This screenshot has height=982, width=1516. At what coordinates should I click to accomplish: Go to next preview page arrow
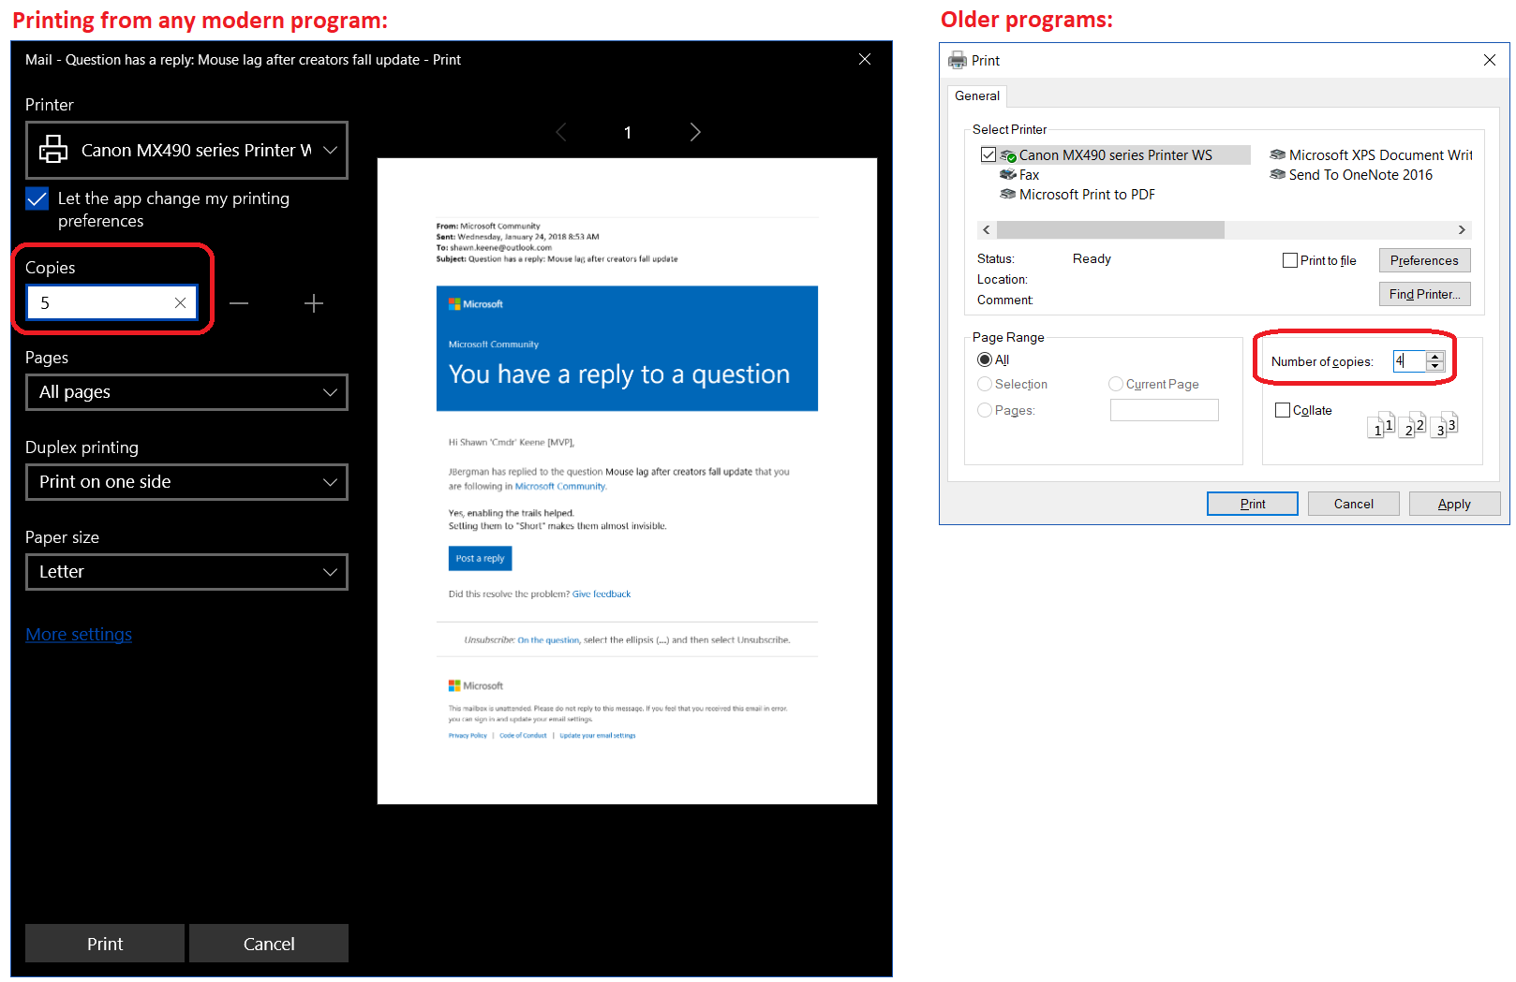tap(694, 132)
